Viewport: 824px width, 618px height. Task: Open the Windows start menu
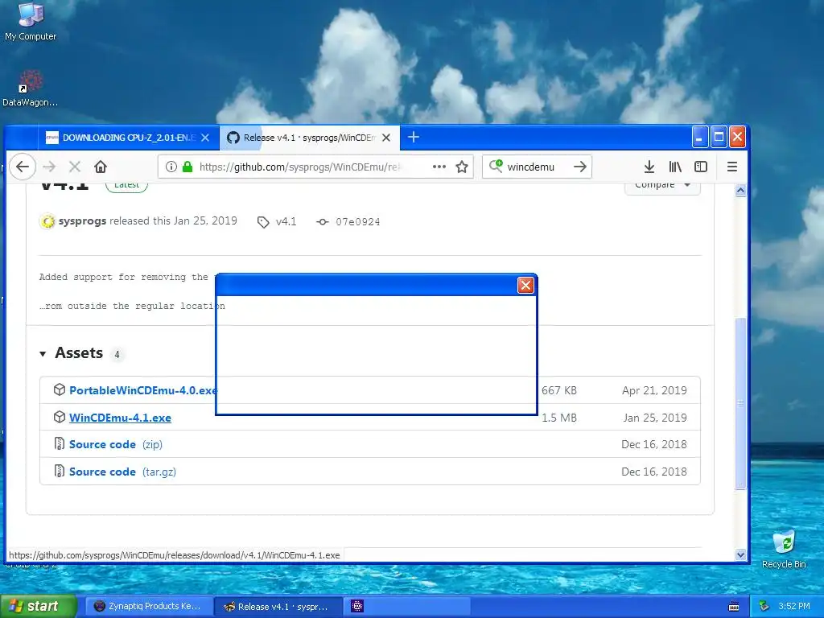point(39,607)
